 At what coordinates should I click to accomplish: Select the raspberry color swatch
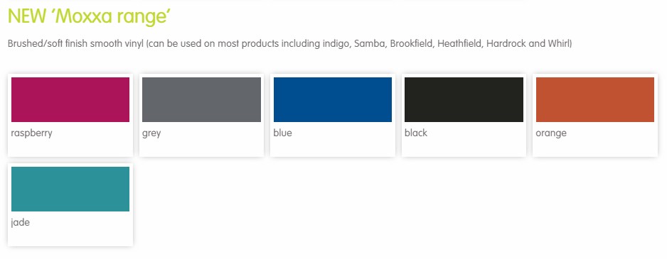(x=70, y=99)
